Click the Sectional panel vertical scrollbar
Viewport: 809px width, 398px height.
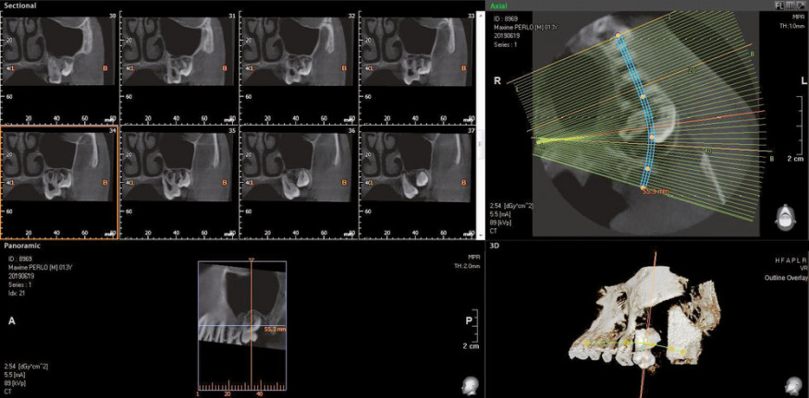tap(480, 120)
